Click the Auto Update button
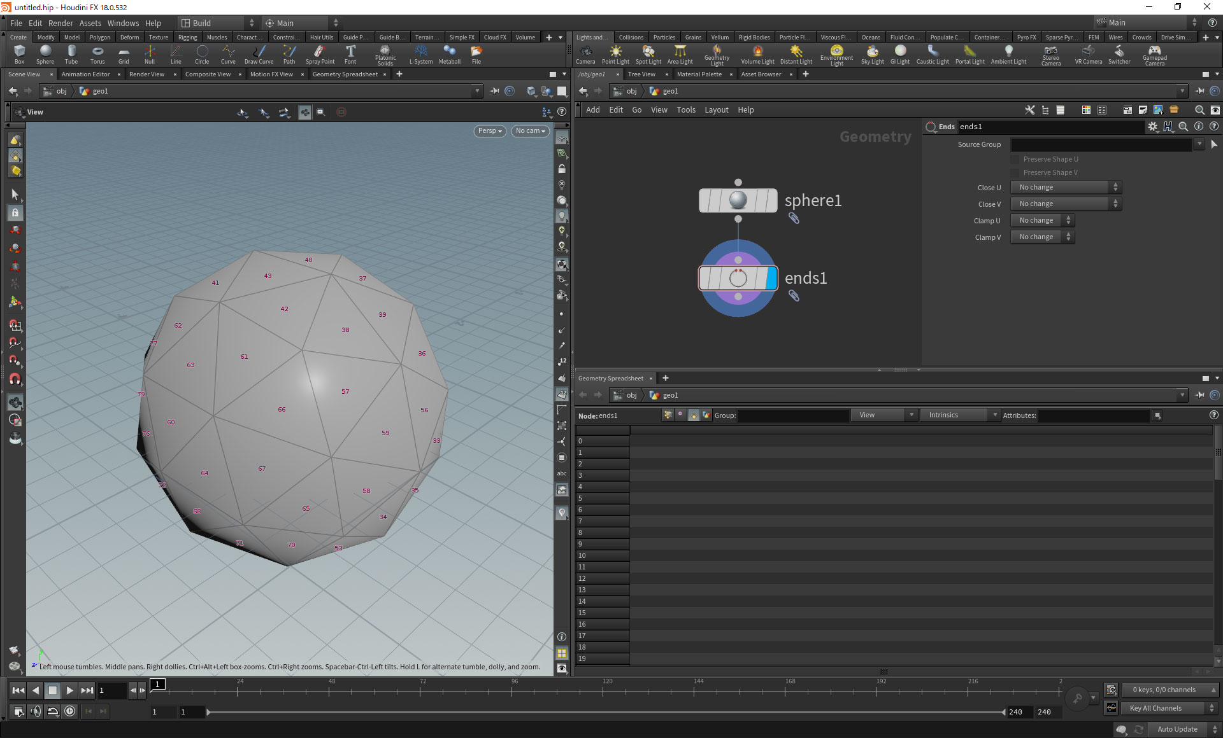Image resolution: width=1223 pixels, height=738 pixels. point(1177,729)
